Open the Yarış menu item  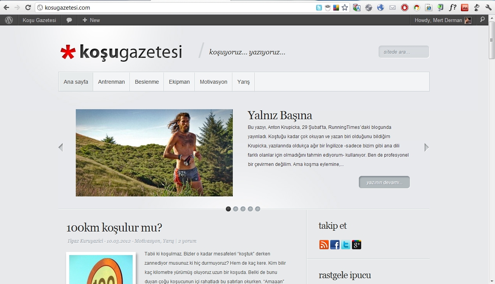244,82
